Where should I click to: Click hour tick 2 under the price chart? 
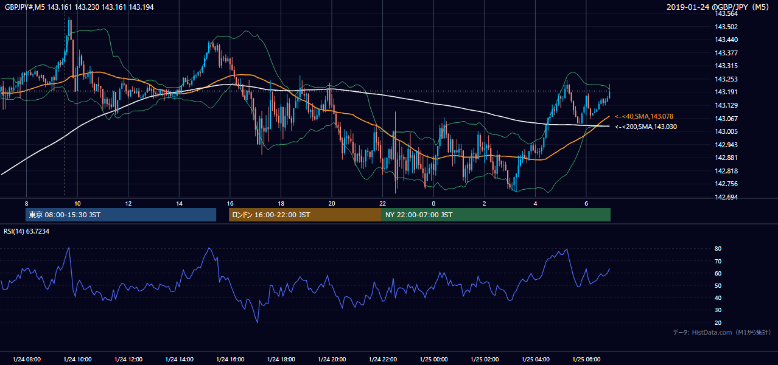[x=485, y=203]
